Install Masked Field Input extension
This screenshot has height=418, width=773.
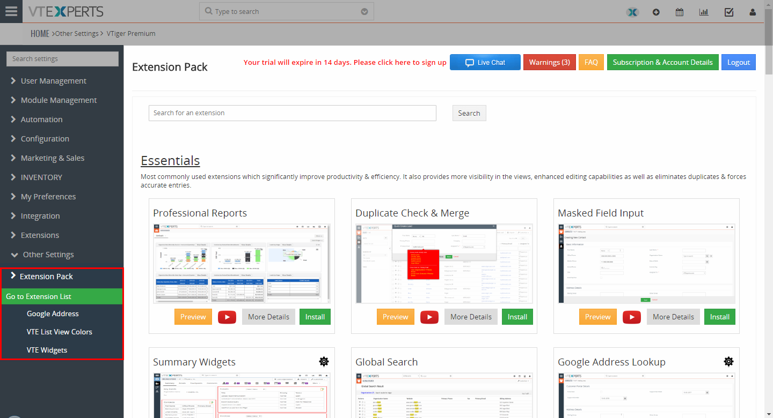pyautogui.click(x=720, y=317)
